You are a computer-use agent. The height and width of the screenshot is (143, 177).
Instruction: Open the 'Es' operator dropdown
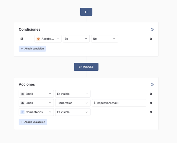(x=76, y=39)
